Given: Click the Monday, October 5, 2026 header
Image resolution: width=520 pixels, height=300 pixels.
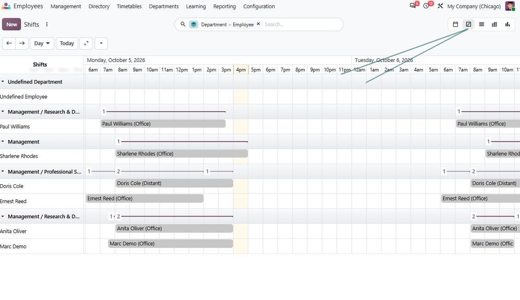Looking at the screenshot, I should click(x=116, y=60).
